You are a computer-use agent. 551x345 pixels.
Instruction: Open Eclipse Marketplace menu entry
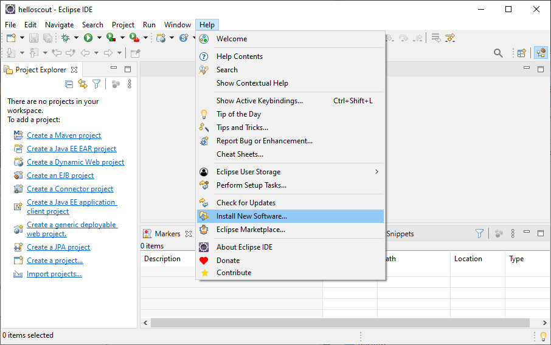(x=290, y=230)
